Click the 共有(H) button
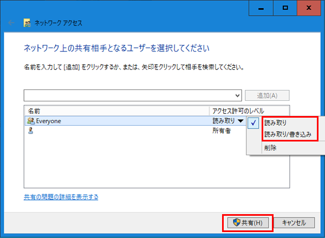 tap(248, 223)
